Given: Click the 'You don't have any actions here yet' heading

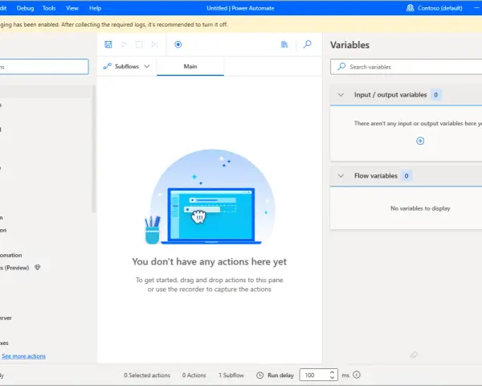Looking at the screenshot, I should coord(210,261).
